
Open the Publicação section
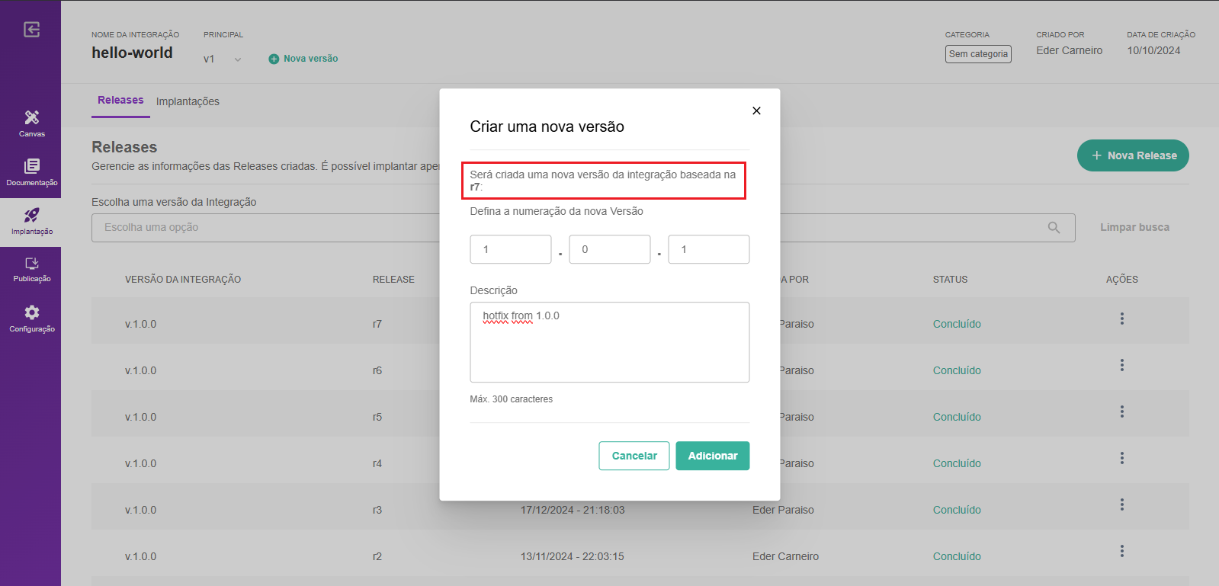coord(31,269)
